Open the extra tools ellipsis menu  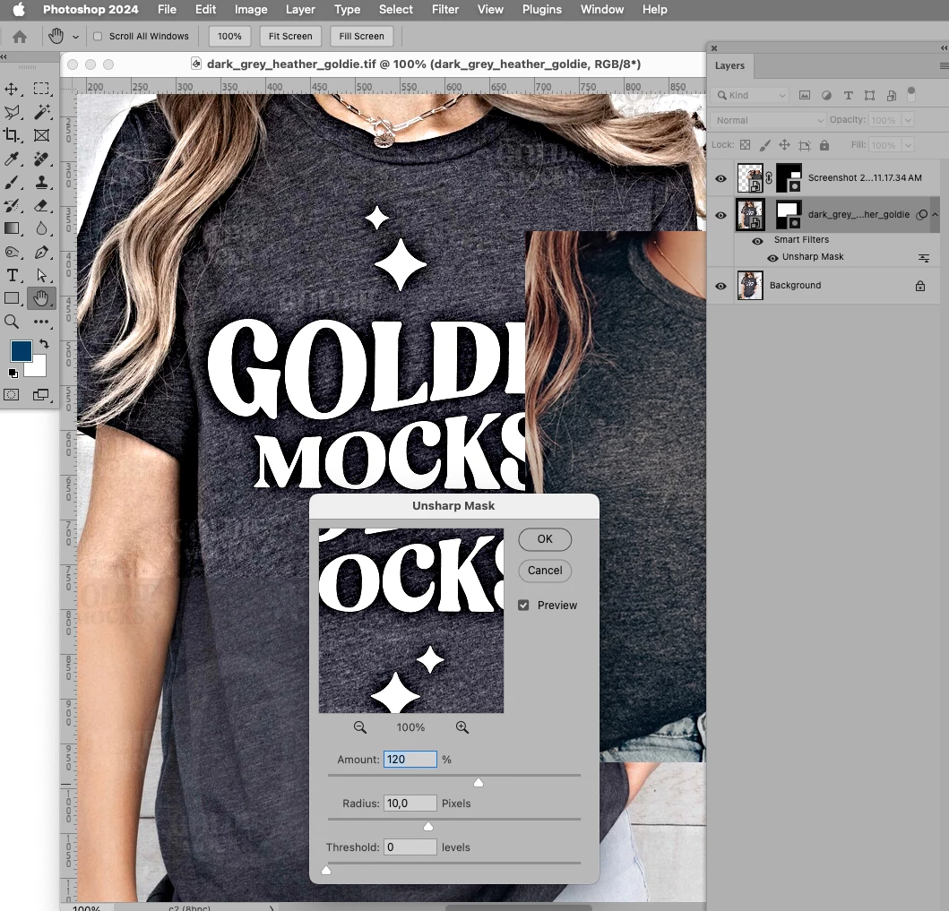[41, 322]
